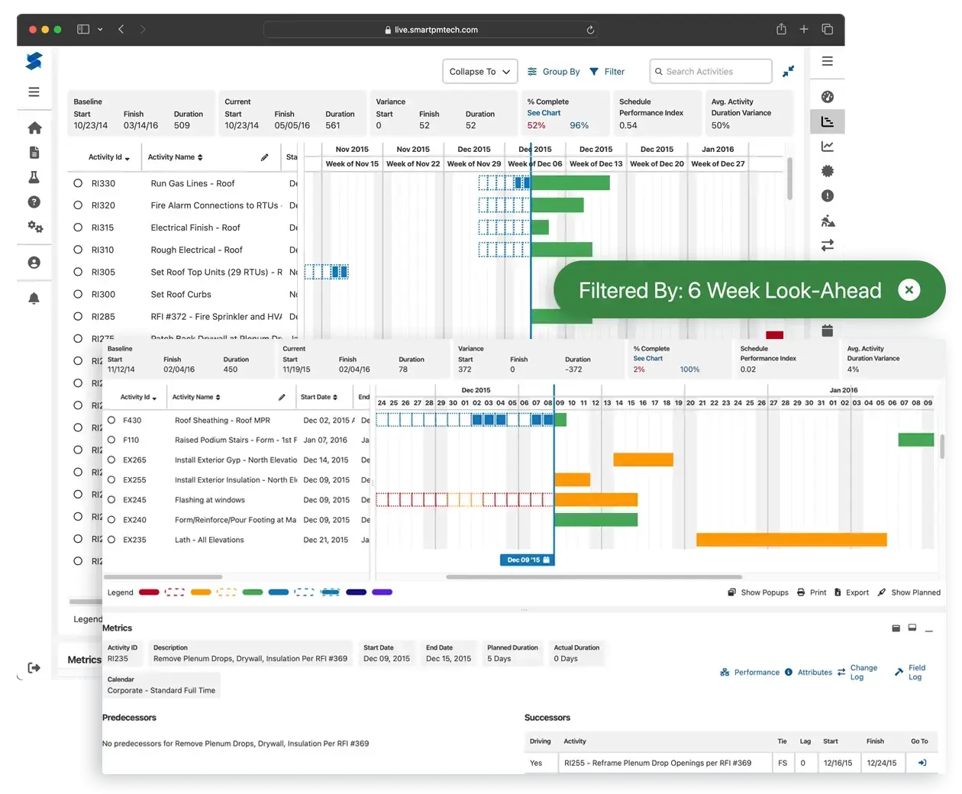The width and height of the screenshot is (962, 794).
Task: Open the dashboard gauge icon in the right sidebar
Action: pyautogui.click(x=828, y=97)
